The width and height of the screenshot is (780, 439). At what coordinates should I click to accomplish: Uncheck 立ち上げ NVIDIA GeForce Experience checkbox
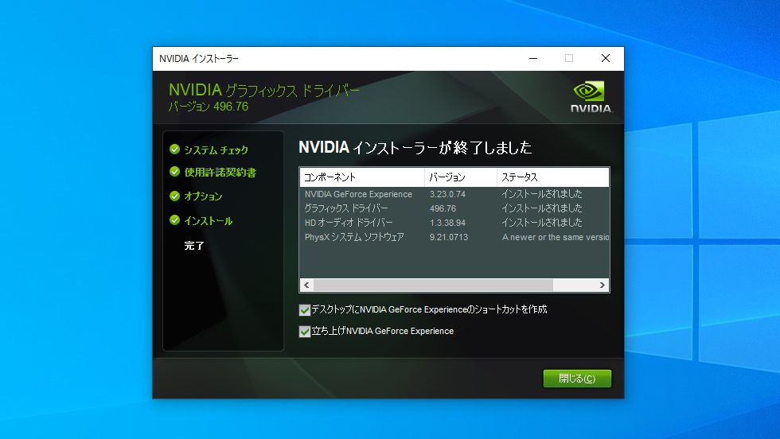304,332
